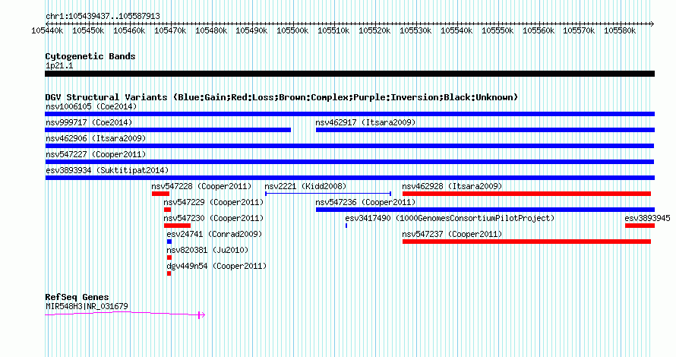Click the 105490k ruler tick label
The image size is (676, 357).
point(251,31)
